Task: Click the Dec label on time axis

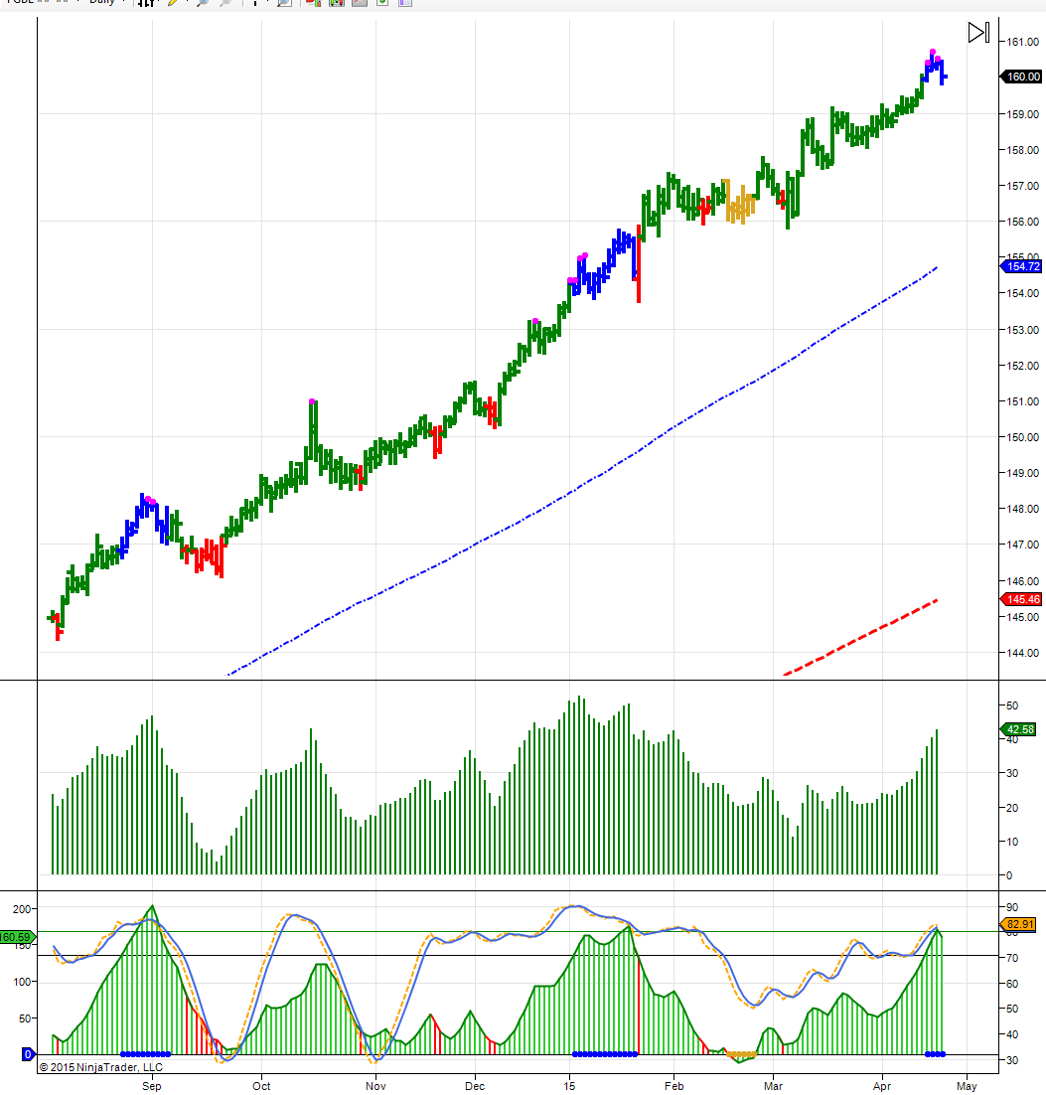Action: coord(475,1086)
